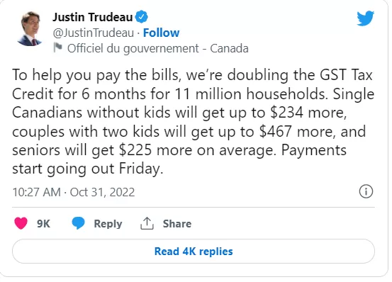The width and height of the screenshot is (392, 282).
Task: Like the tweet with the heart icon
Action: 21,223
